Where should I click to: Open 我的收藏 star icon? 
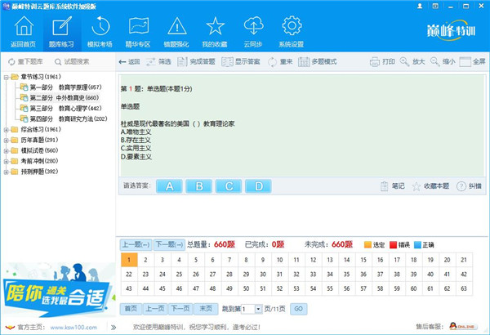click(215, 31)
